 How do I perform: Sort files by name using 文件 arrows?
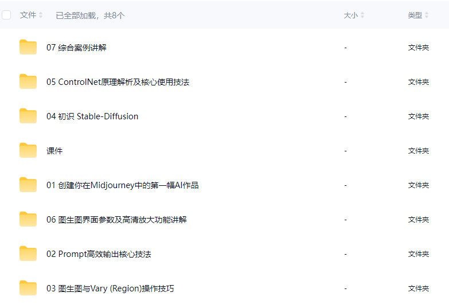(x=41, y=15)
